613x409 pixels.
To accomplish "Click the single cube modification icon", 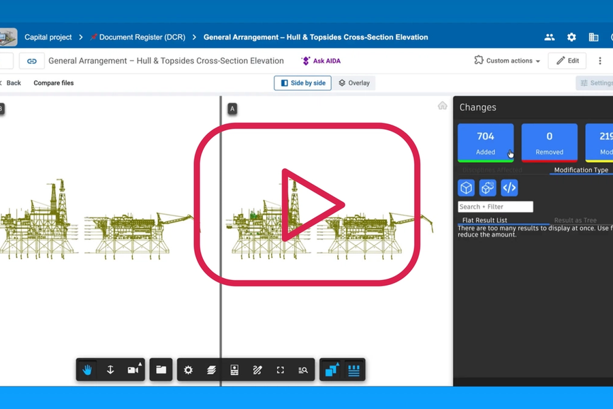I will coord(466,188).
